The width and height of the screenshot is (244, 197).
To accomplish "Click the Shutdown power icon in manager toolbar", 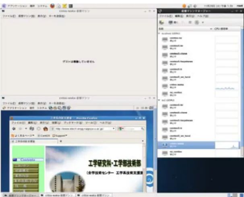I will [x=197, y=23].
